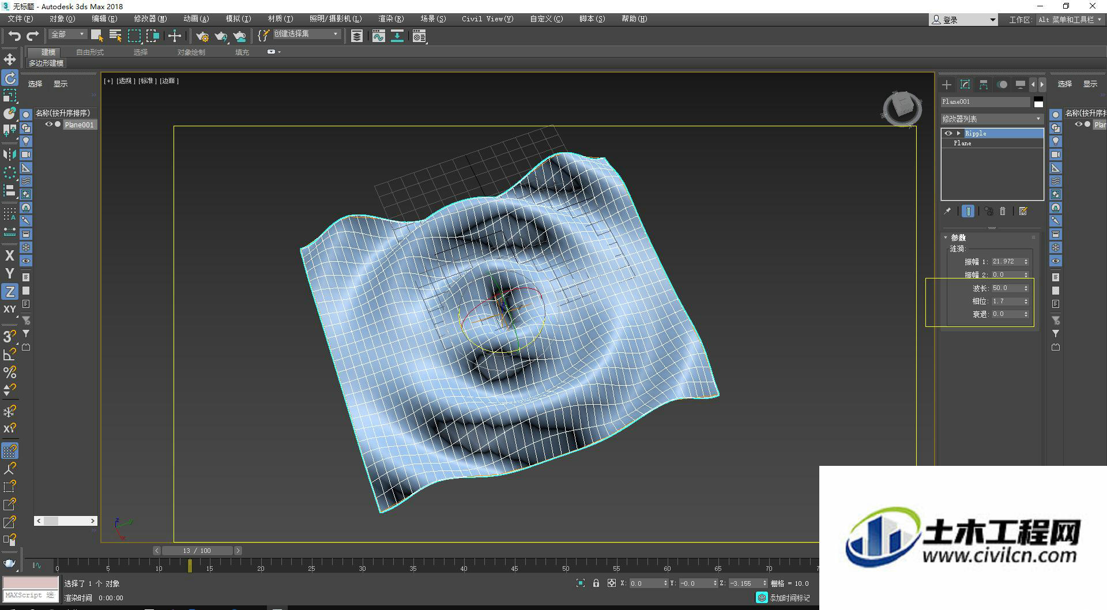This screenshot has width=1107, height=610.
Task: Constrain to Y axis button
Action: [10, 273]
